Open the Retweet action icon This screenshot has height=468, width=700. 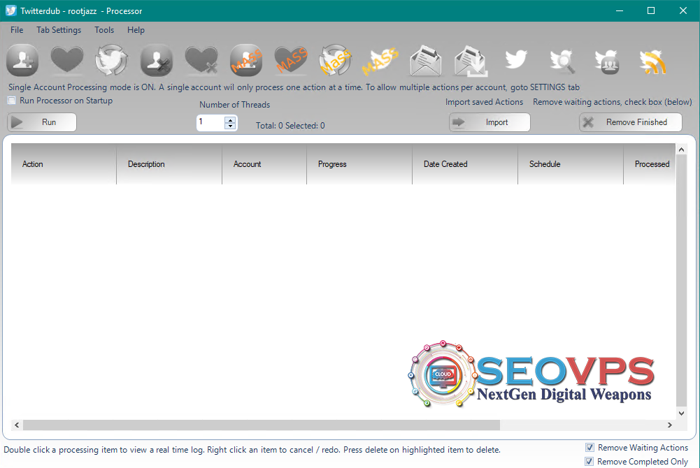pos(112,60)
